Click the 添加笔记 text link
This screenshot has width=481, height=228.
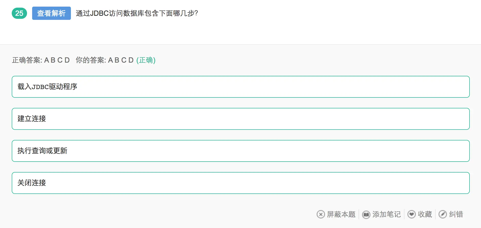pos(386,214)
